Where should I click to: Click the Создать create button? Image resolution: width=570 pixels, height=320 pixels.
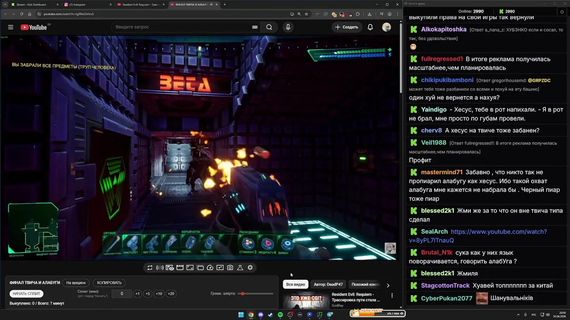347,27
